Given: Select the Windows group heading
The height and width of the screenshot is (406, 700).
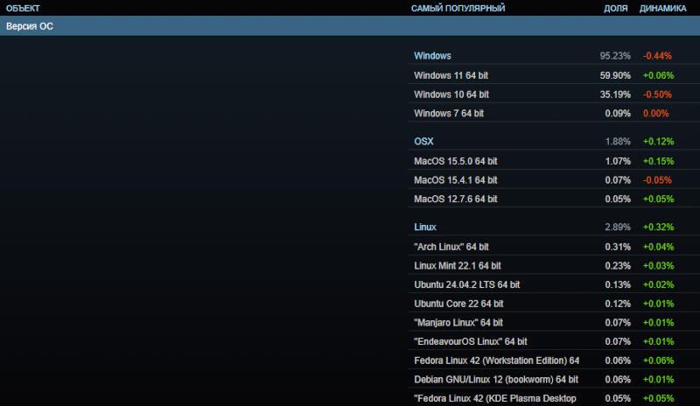Looking at the screenshot, I should 432,56.
